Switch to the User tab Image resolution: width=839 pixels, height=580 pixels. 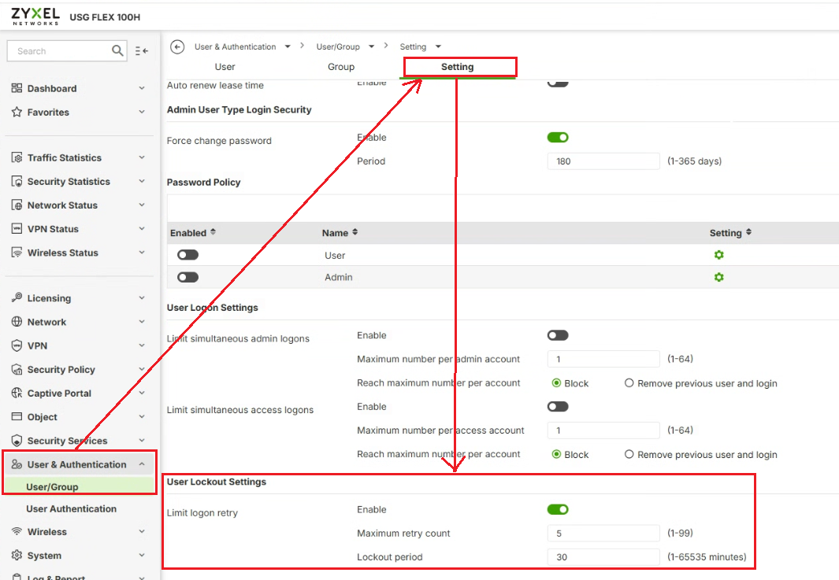click(x=225, y=67)
